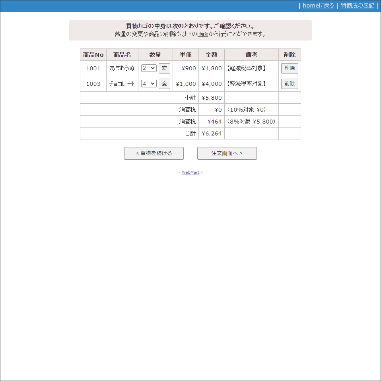Click the 小計 amount ¥5,800

[212, 98]
